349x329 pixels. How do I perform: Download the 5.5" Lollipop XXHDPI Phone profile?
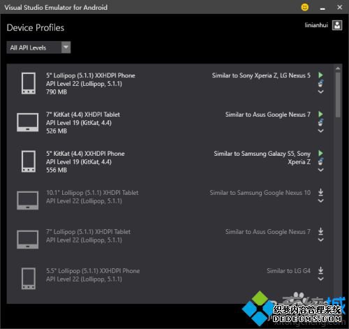[320, 270]
